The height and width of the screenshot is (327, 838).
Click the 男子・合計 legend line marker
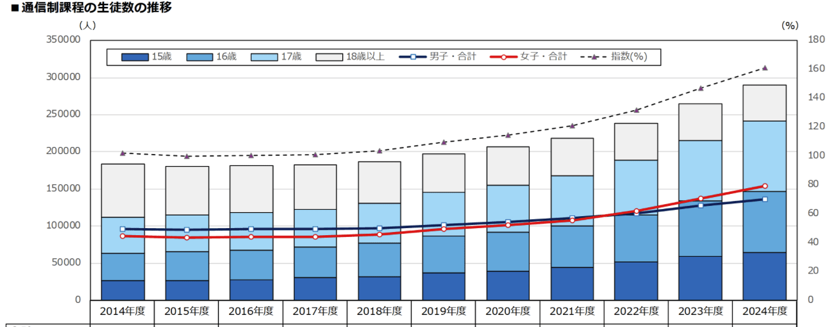point(413,57)
